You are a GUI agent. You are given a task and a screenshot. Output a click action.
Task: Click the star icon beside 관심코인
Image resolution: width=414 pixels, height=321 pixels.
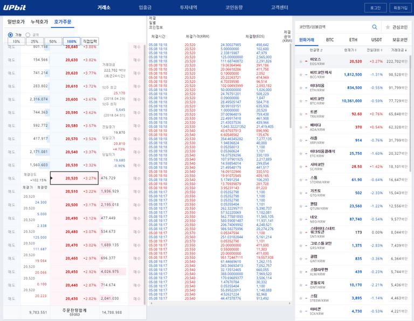click(388, 26)
